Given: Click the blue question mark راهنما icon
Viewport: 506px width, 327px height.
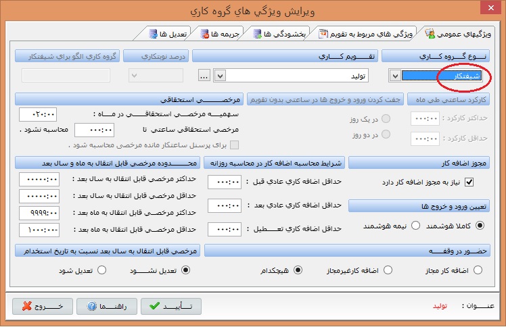Looking at the screenshot, I should 91,306.
